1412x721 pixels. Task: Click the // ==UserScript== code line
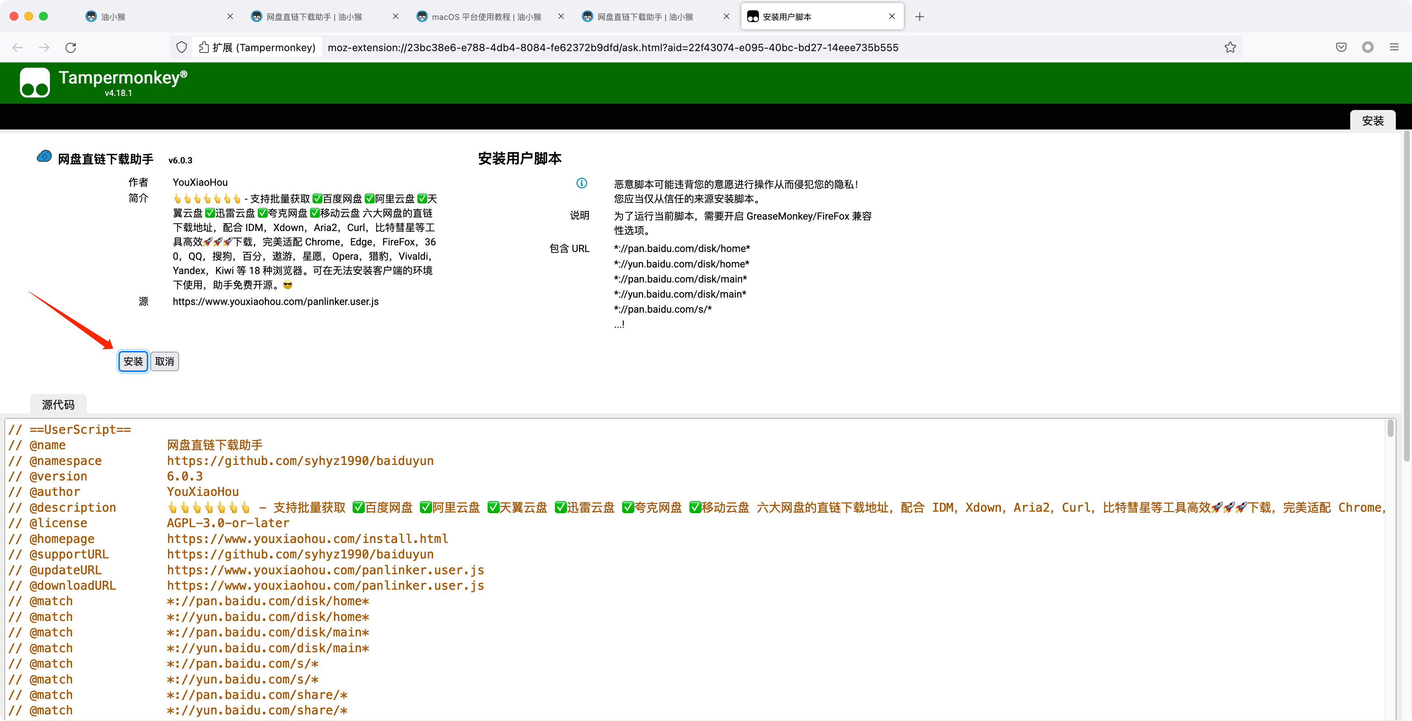pyautogui.click(x=69, y=429)
